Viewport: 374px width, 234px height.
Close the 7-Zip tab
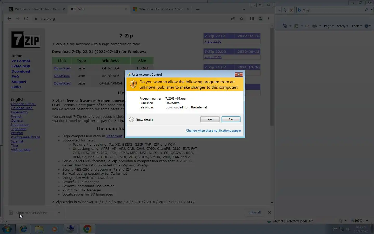(126, 9)
